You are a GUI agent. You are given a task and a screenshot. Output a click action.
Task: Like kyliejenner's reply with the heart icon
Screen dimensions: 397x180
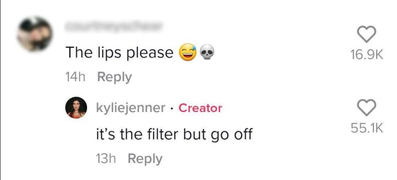pos(366,108)
